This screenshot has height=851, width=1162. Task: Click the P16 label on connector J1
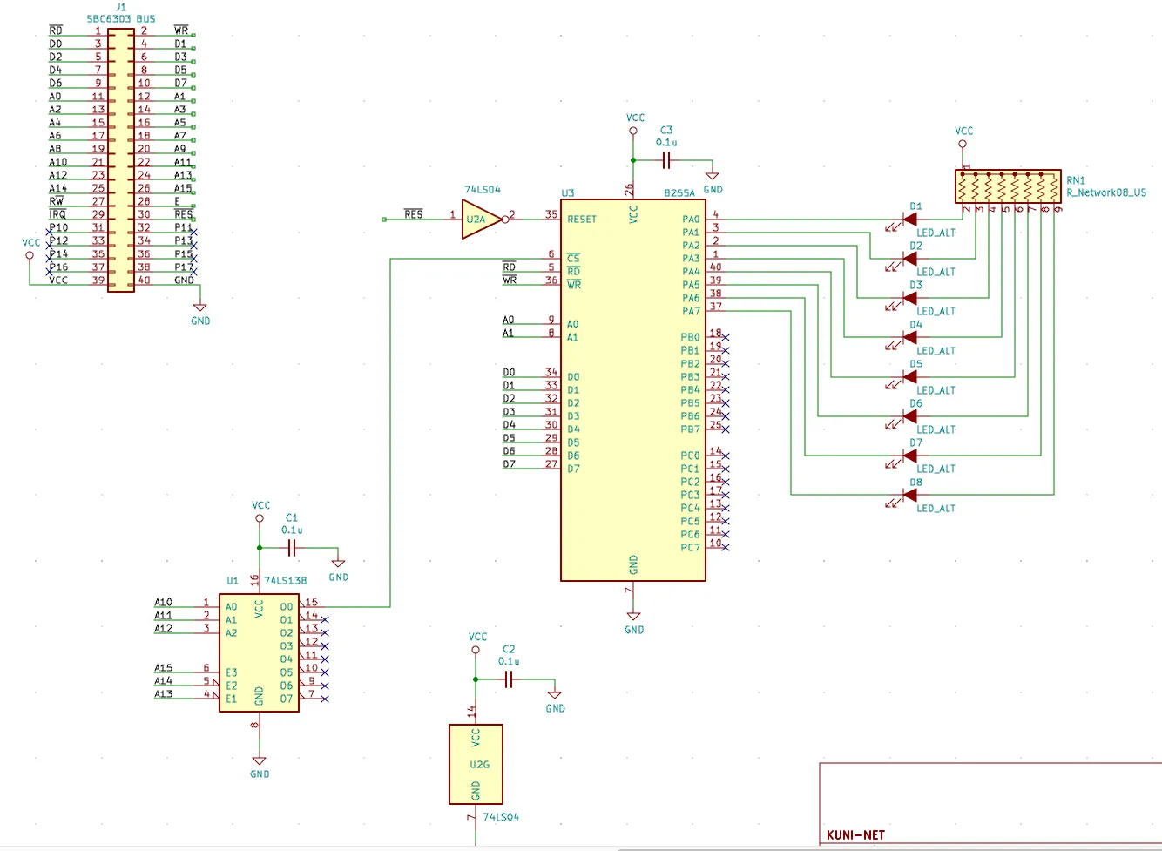point(58,267)
